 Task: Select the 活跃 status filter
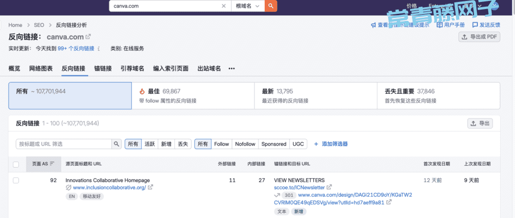coord(150,144)
